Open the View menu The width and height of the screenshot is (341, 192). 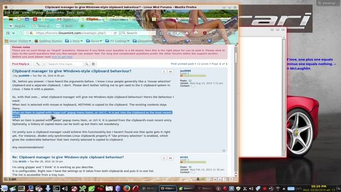(x=25, y=13)
